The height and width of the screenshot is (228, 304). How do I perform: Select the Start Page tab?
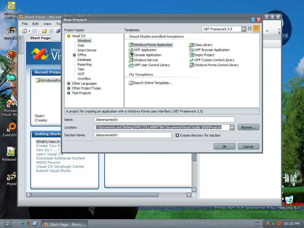pyautogui.click(x=40, y=38)
